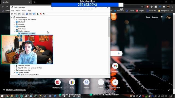Open the GitHub shortcut tile
The width and height of the screenshot is (175, 98).
point(101,84)
